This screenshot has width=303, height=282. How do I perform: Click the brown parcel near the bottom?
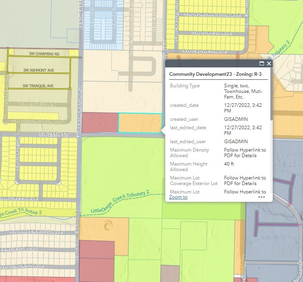[x=170, y=273]
